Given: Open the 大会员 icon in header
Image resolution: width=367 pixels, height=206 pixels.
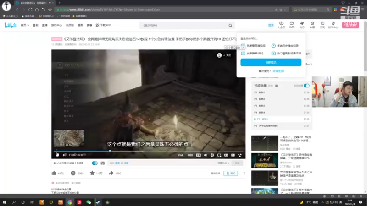Looking at the screenshot, I should click(281, 25).
